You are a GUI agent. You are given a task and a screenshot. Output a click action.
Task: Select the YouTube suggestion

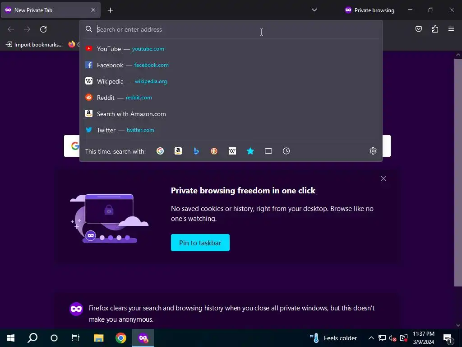231,49
